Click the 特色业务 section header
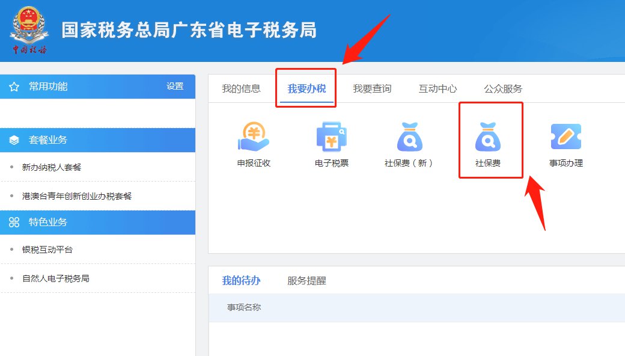 pyautogui.click(x=97, y=222)
